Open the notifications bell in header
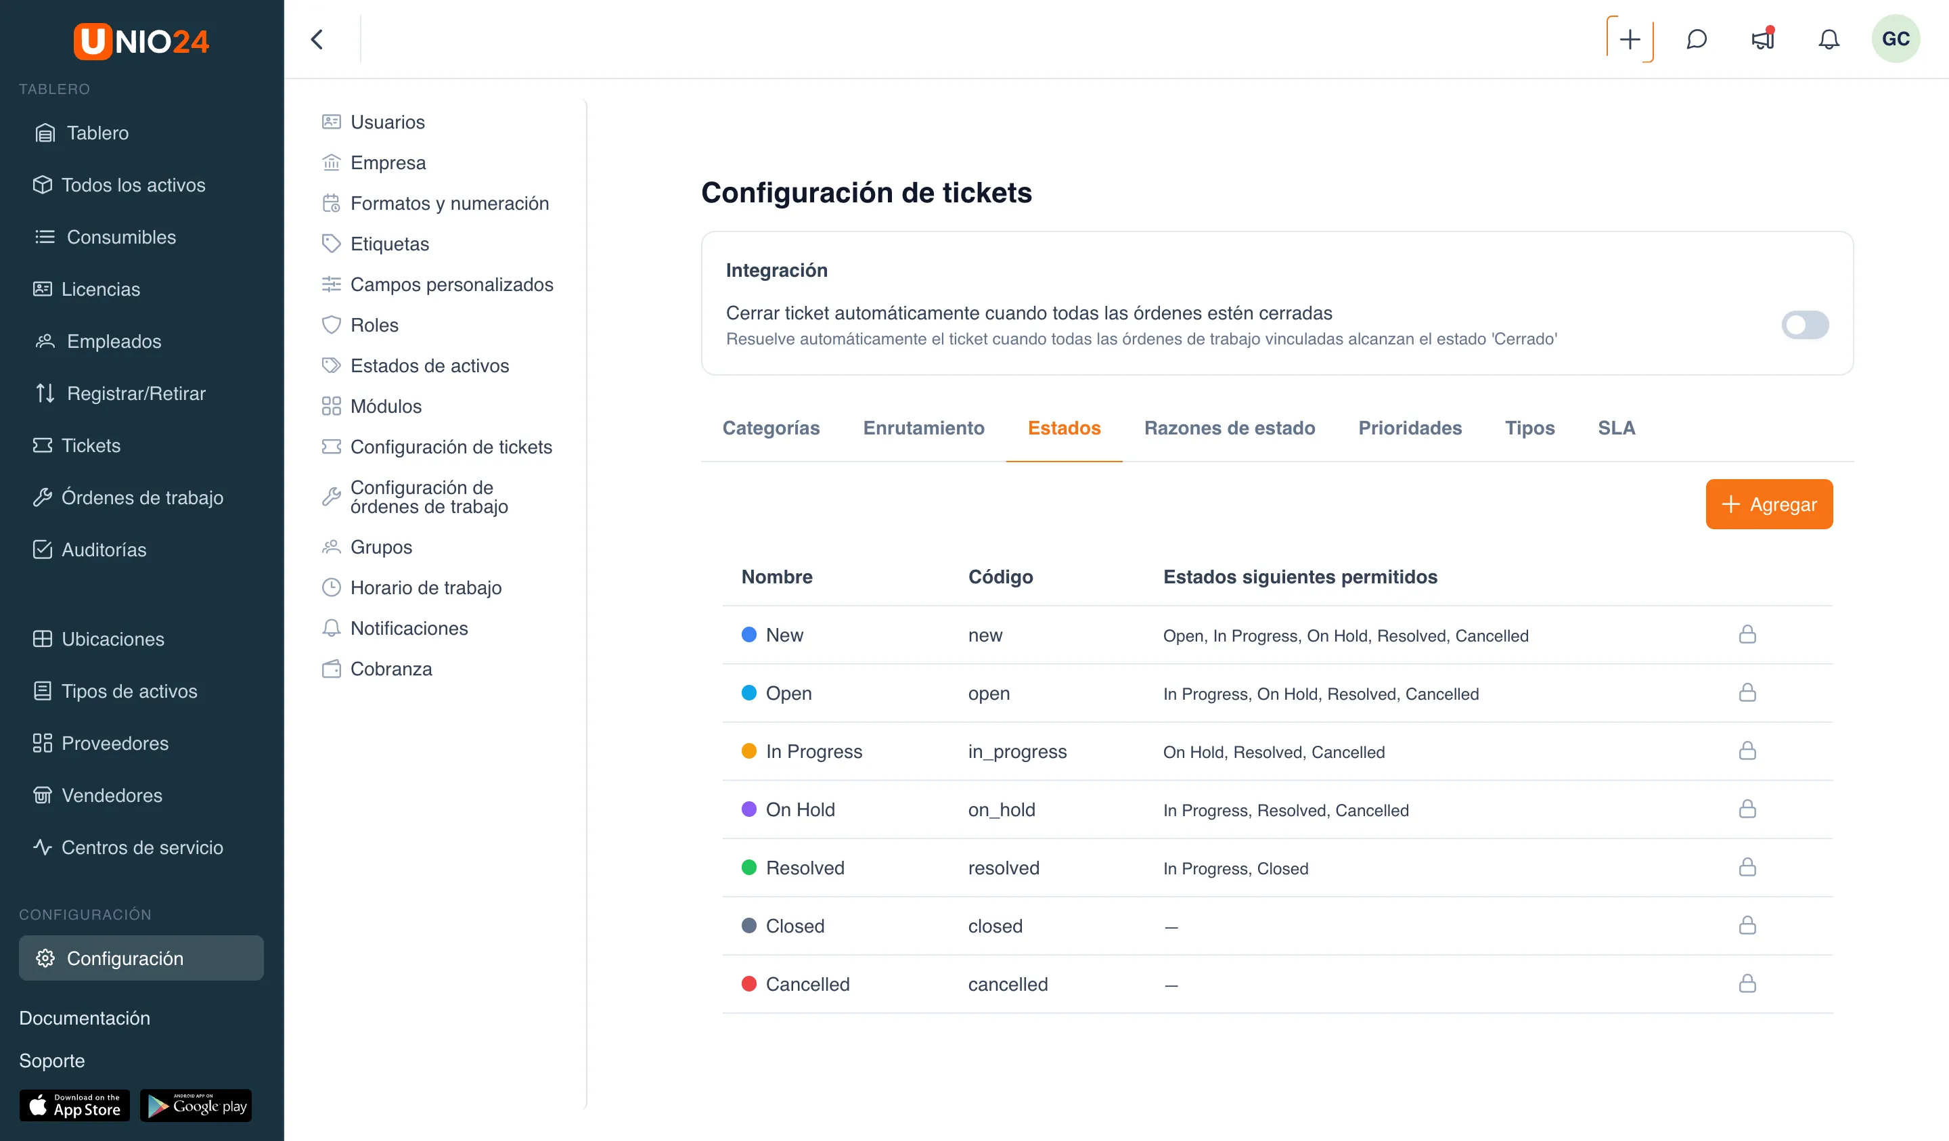This screenshot has height=1141, width=1949. point(1829,39)
